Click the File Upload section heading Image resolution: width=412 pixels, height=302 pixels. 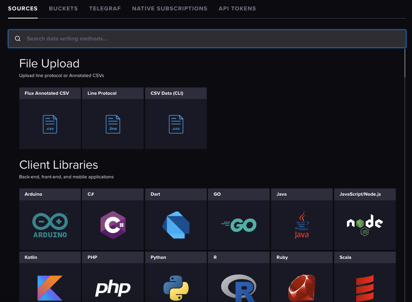coord(49,64)
